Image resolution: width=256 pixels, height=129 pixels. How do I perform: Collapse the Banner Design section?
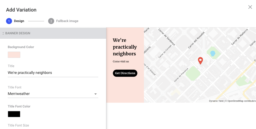click(x=53, y=33)
